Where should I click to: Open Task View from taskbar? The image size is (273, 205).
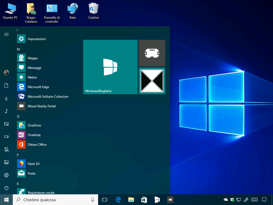click(105, 200)
